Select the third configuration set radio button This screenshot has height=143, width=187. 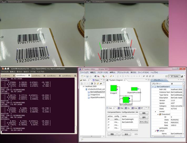point(109,125)
